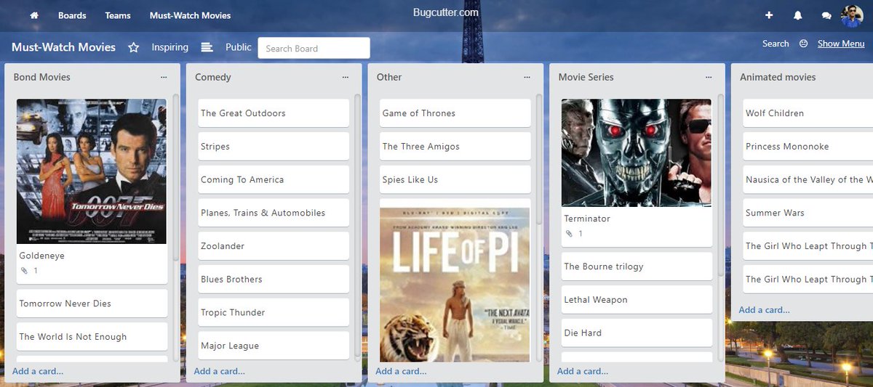This screenshot has height=387, width=873.
Task: Open the Die Hard card
Action: tap(637, 333)
